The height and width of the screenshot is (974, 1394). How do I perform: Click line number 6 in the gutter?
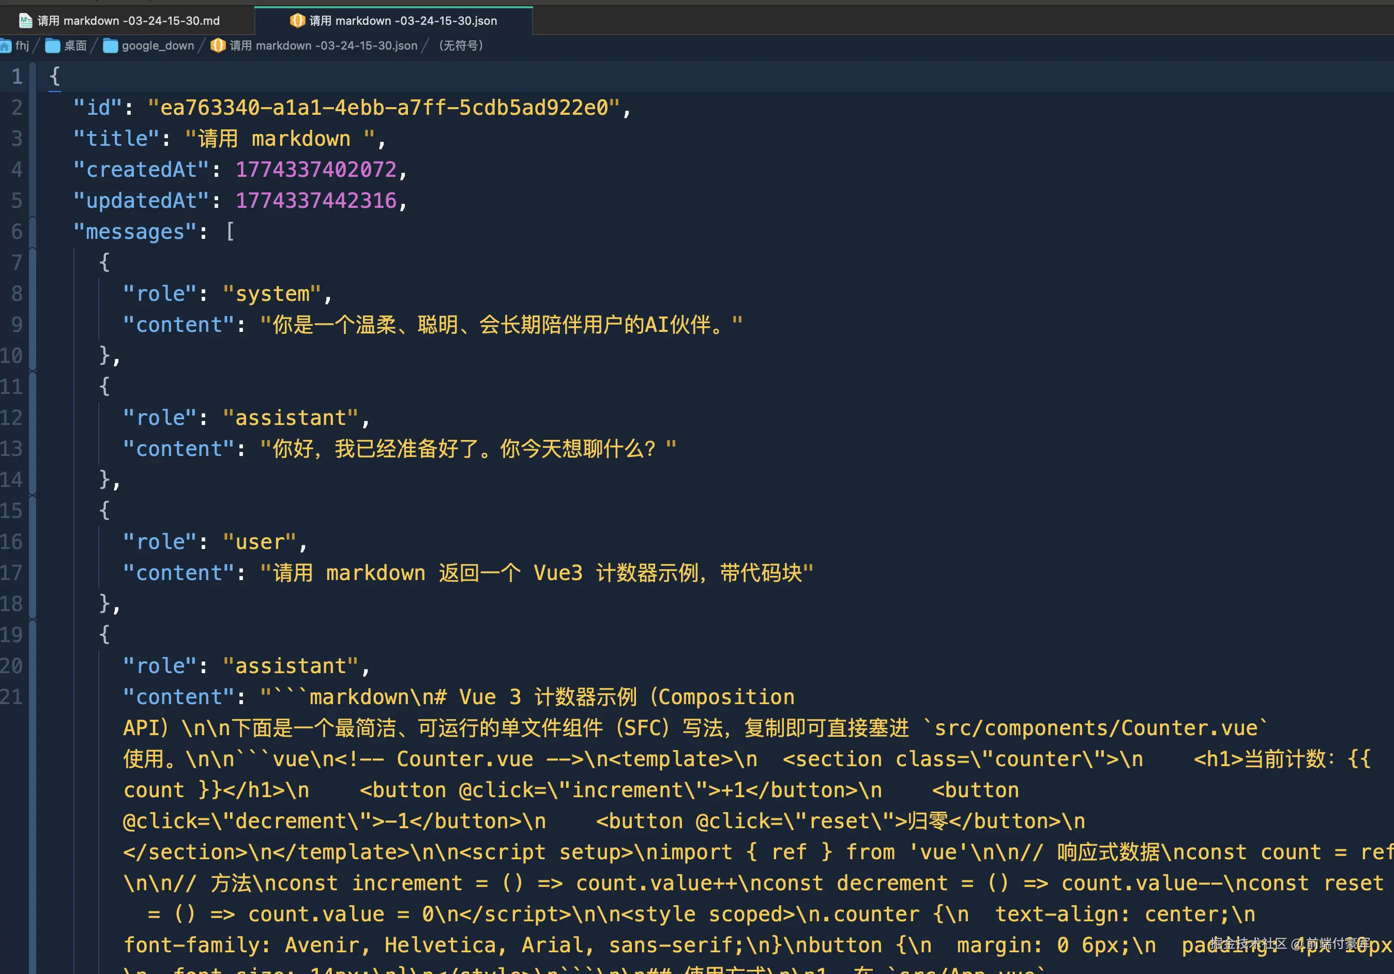coord(17,232)
